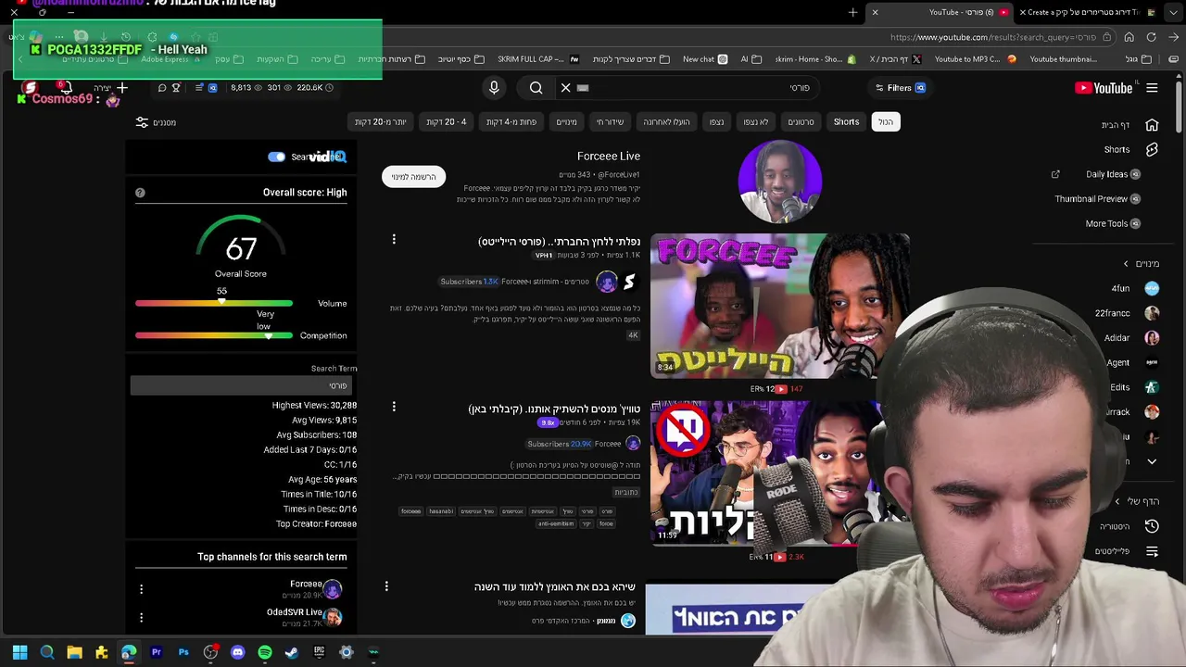This screenshot has width=1186, height=667.
Task: Open the YouTube hamburger guide menu
Action: 1152,88
